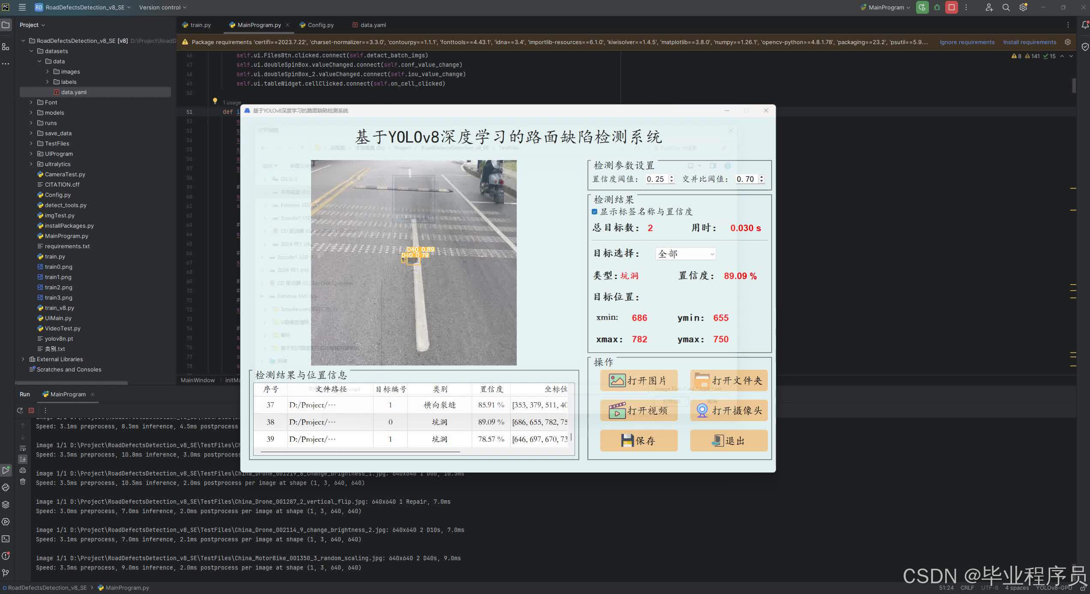
Task: Open the Run tool window icon
Action: [6, 470]
